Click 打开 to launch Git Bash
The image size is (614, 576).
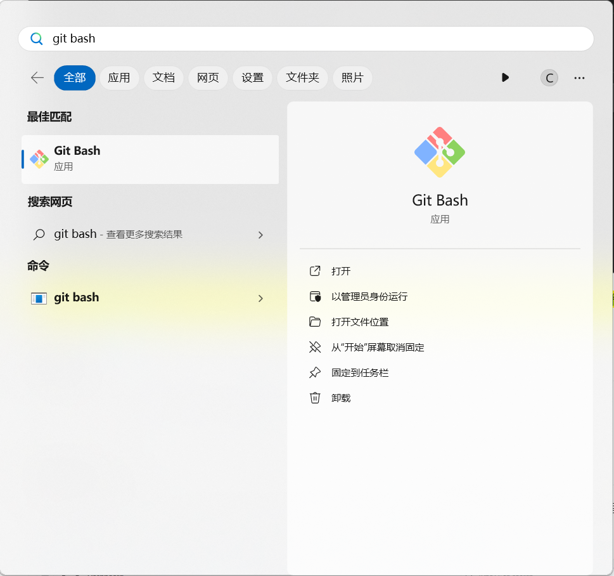341,271
